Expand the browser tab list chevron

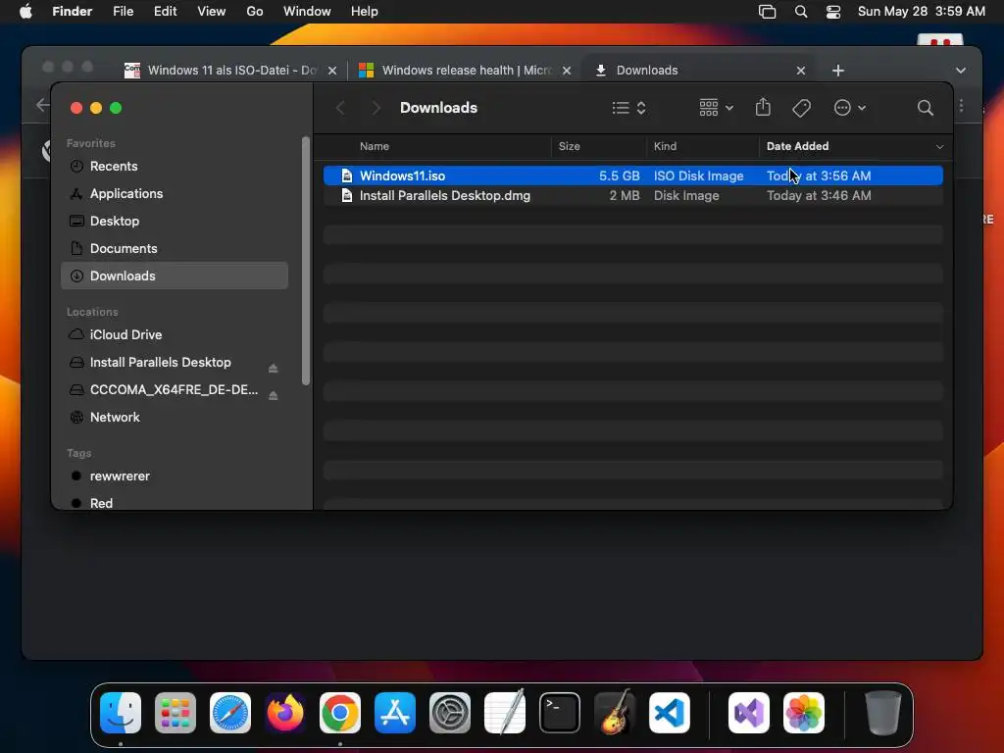(961, 71)
